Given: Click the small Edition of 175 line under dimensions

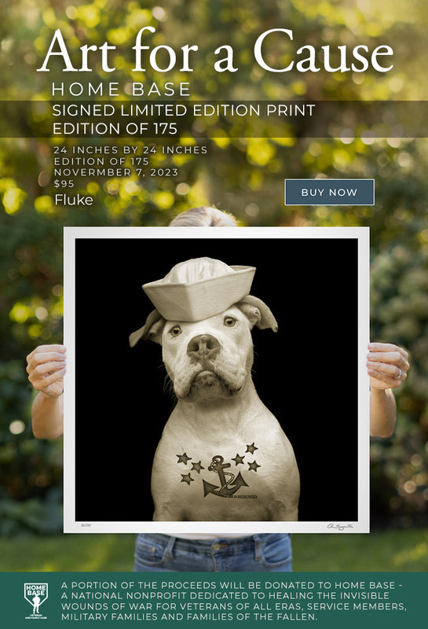Looking at the screenshot, I should (x=101, y=161).
